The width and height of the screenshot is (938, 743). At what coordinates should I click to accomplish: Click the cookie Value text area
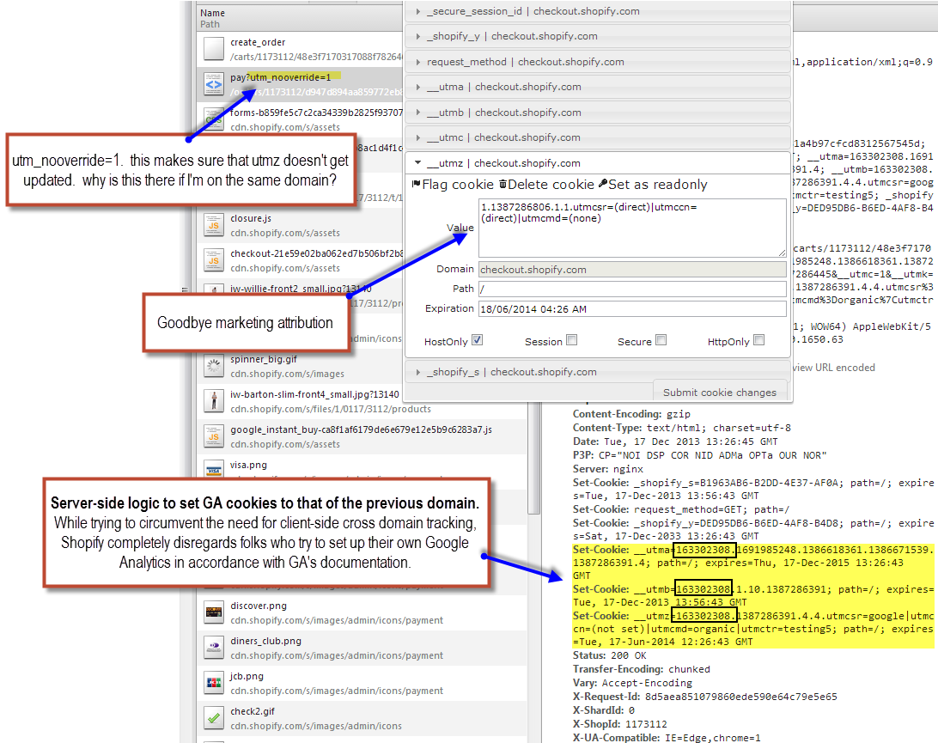pyautogui.click(x=632, y=228)
